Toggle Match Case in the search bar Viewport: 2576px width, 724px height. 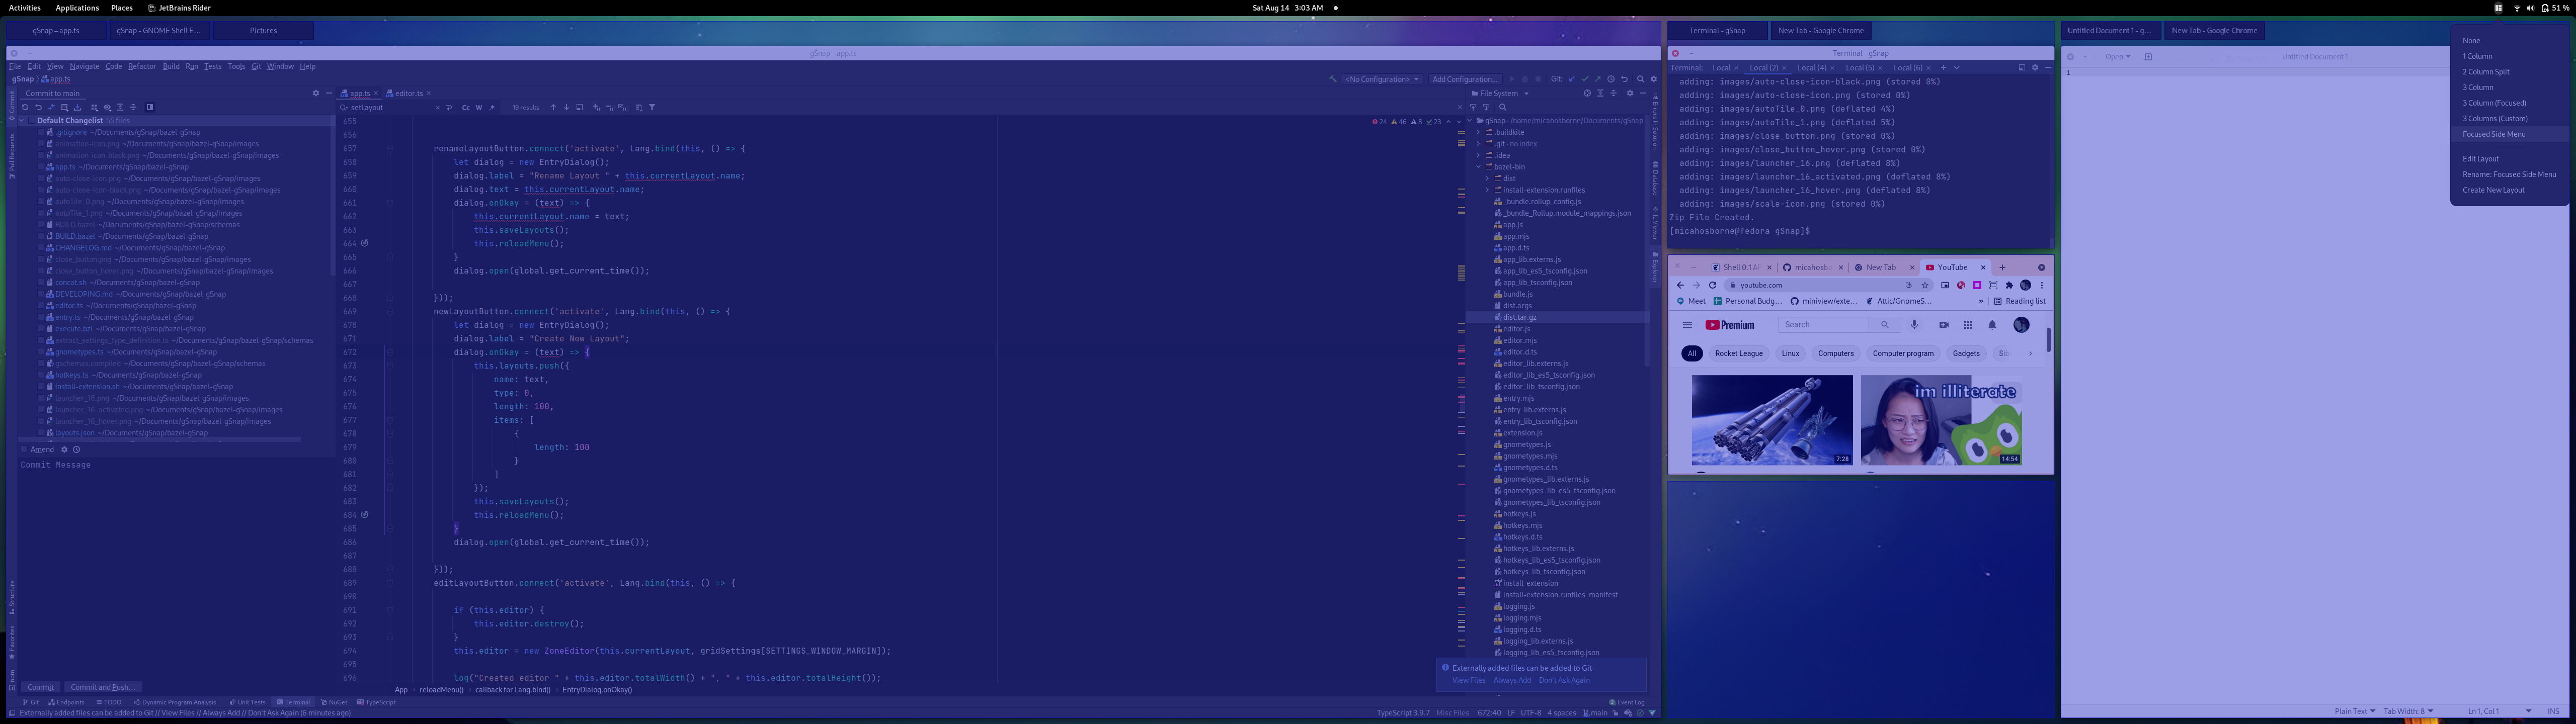(x=466, y=107)
